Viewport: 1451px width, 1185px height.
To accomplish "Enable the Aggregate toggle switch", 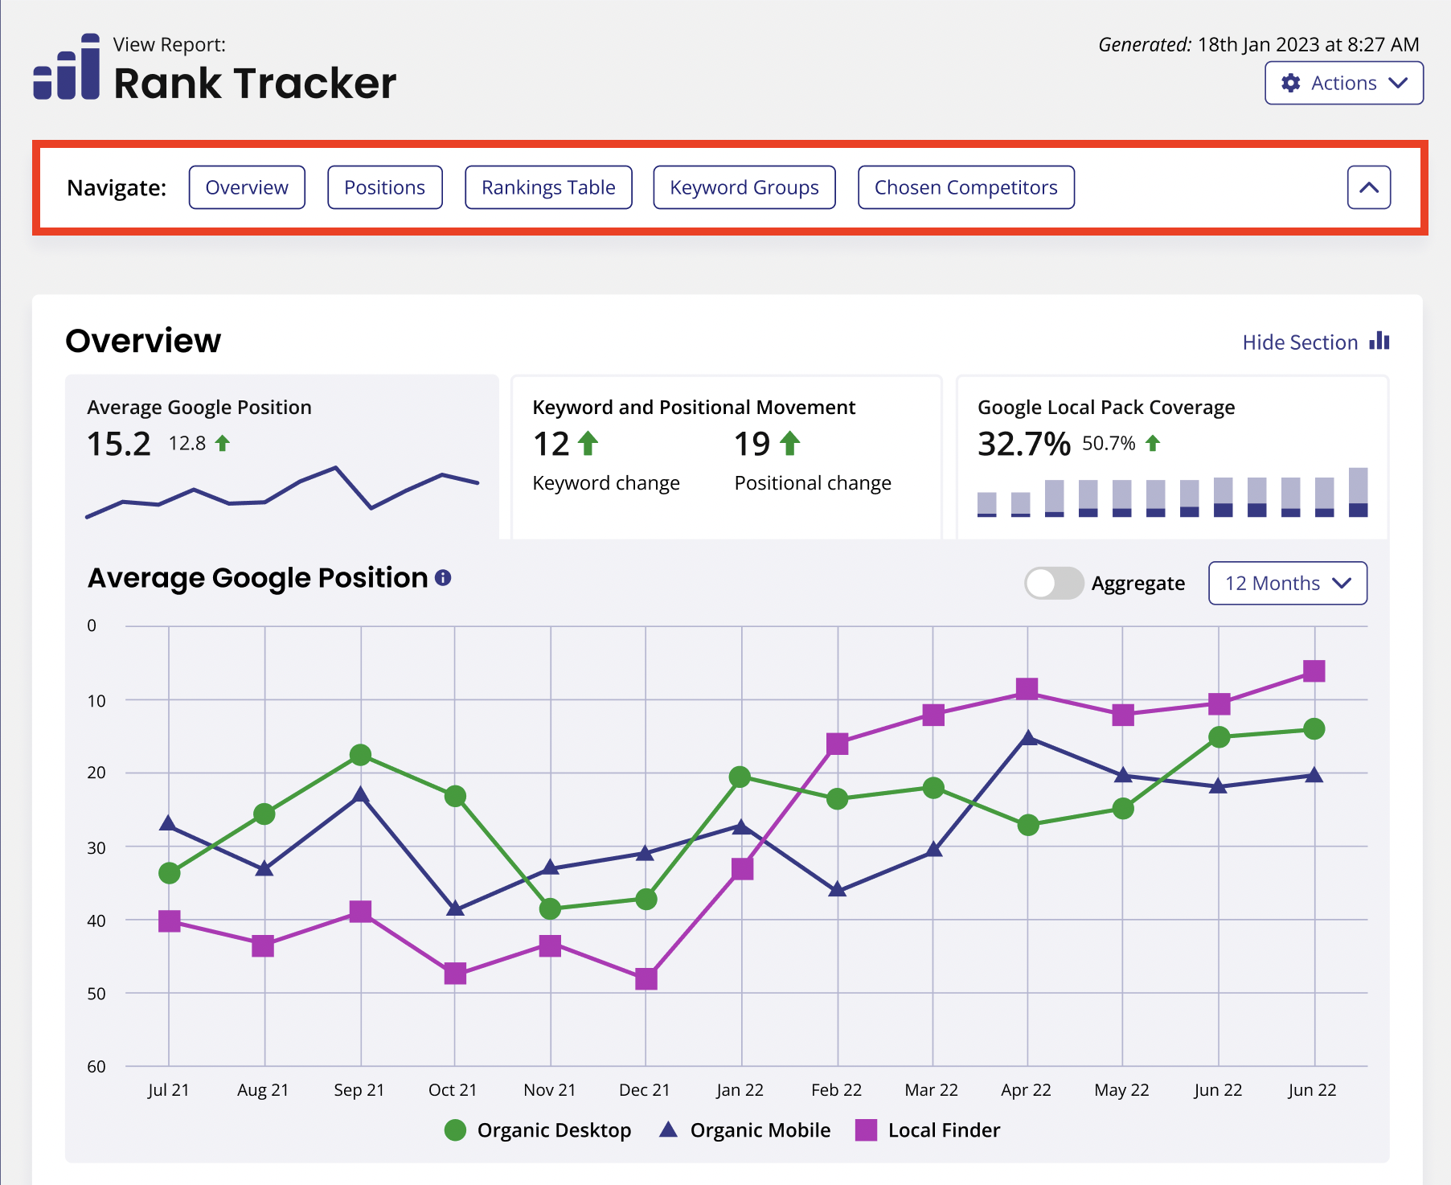I will pos(1053,583).
